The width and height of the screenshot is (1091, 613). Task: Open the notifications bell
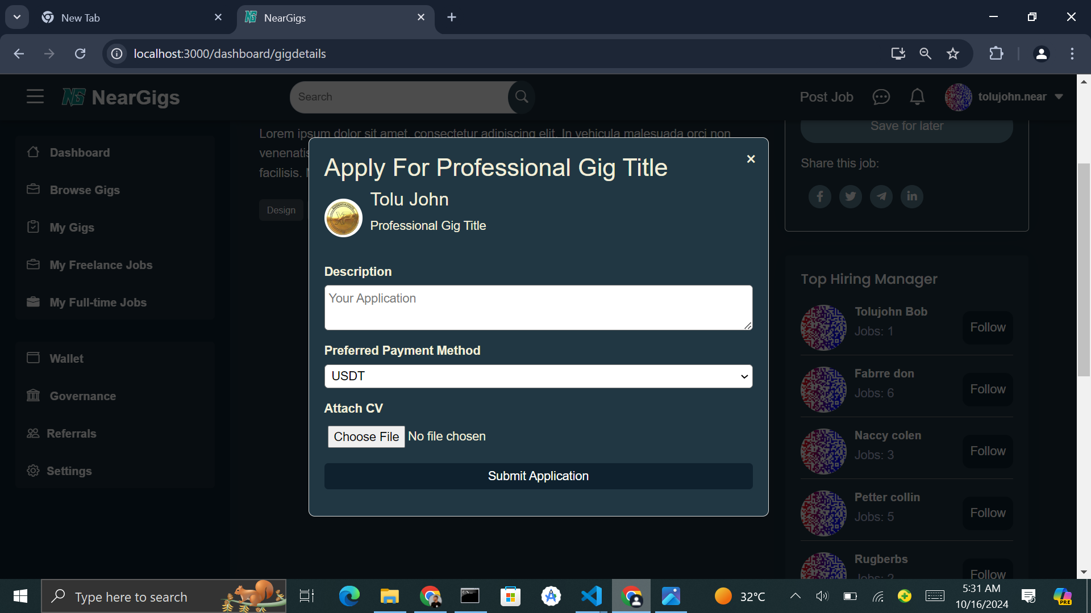pyautogui.click(x=917, y=97)
